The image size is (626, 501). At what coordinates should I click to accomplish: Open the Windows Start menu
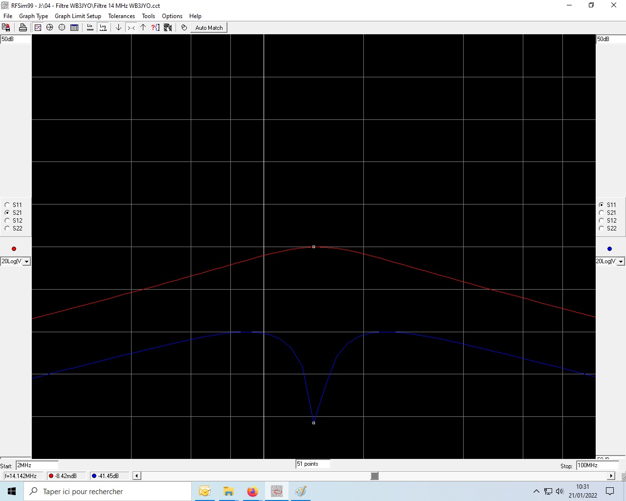(12, 491)
